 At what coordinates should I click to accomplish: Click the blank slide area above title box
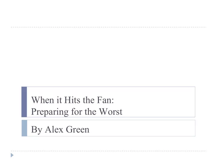(108, 57)
